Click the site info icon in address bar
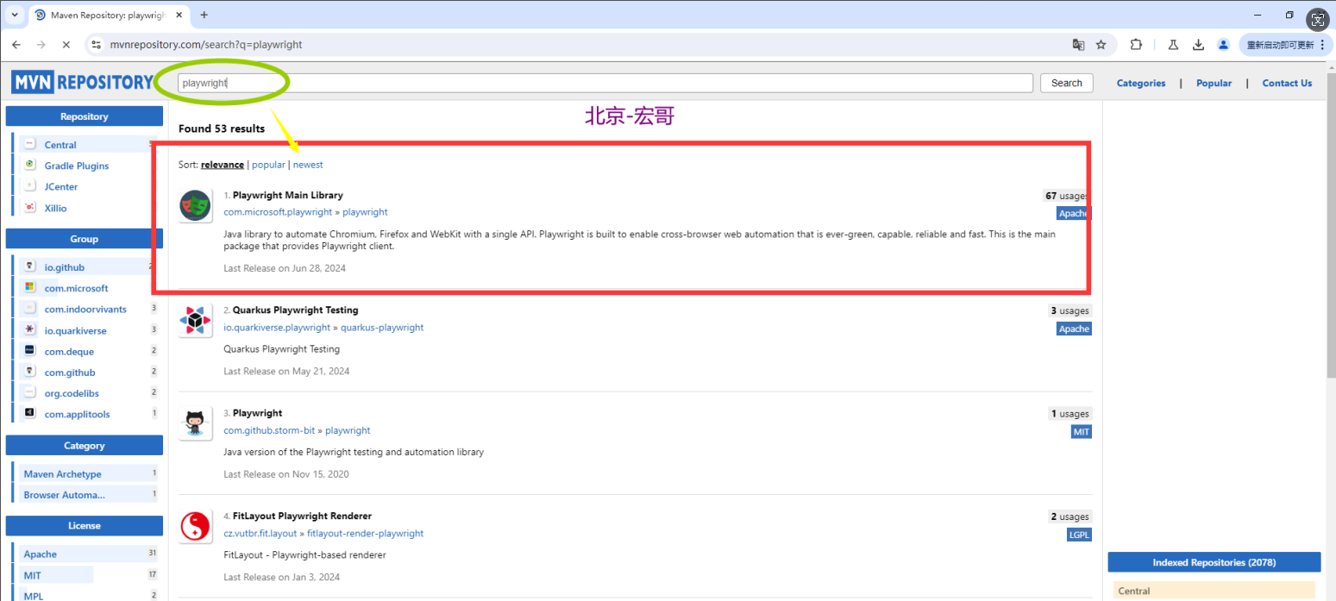 (96, 45)
